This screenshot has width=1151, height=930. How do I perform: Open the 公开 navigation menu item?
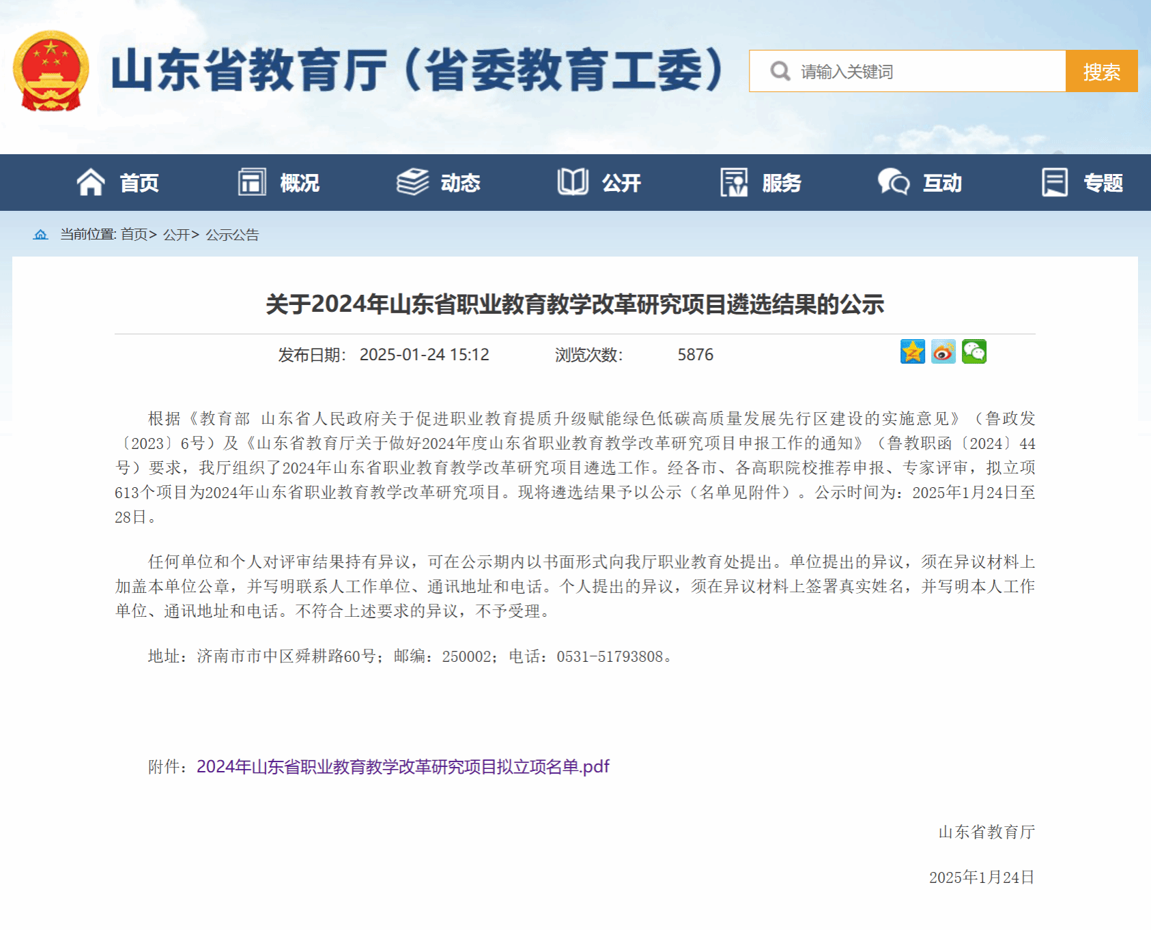621,183
